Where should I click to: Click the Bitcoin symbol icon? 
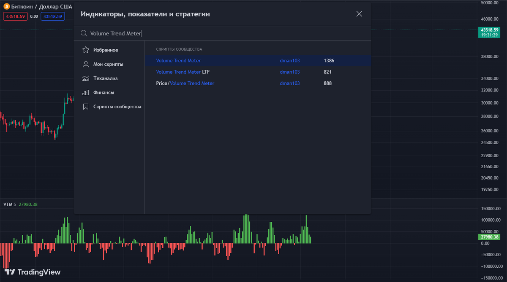click(6, 7)
